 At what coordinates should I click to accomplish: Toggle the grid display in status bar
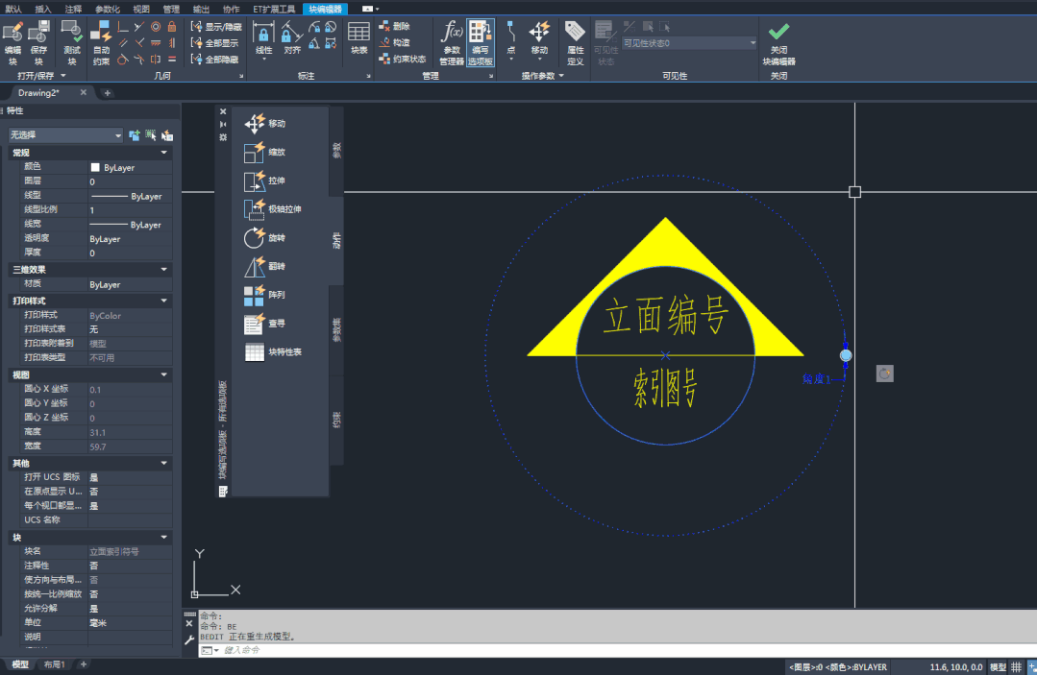pyautogui.click(x=1017, y=667)
